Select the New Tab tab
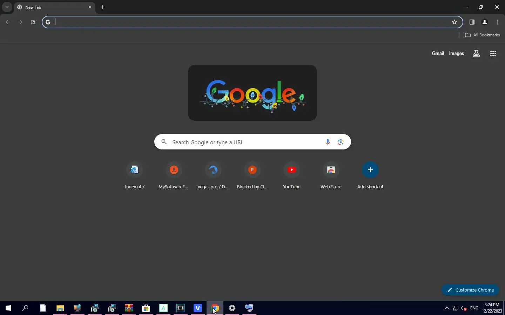Screen dimensions: 505x315 click(54, 7)
